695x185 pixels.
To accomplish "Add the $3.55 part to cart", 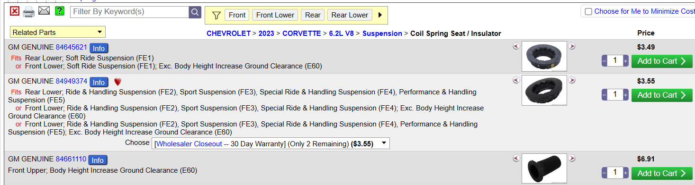I will [x=662, y=95].
